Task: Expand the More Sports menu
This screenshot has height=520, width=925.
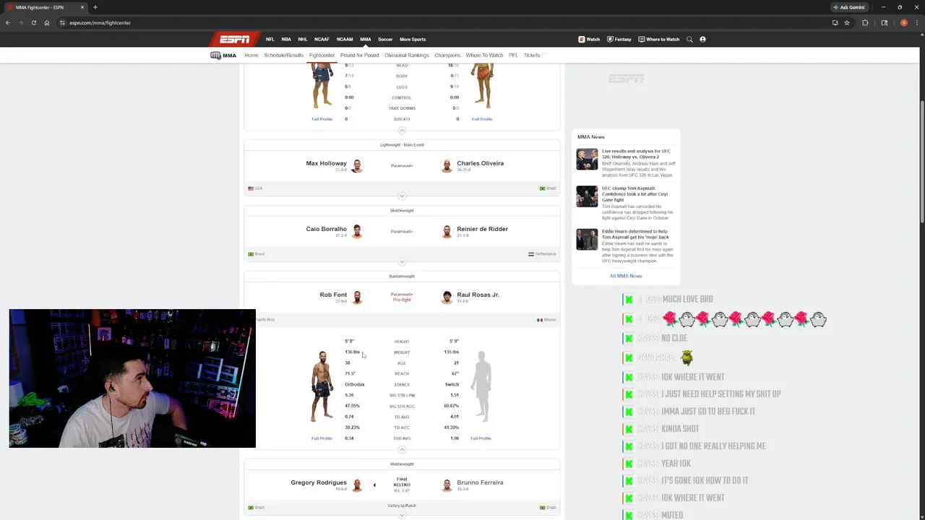Action: 413,39
